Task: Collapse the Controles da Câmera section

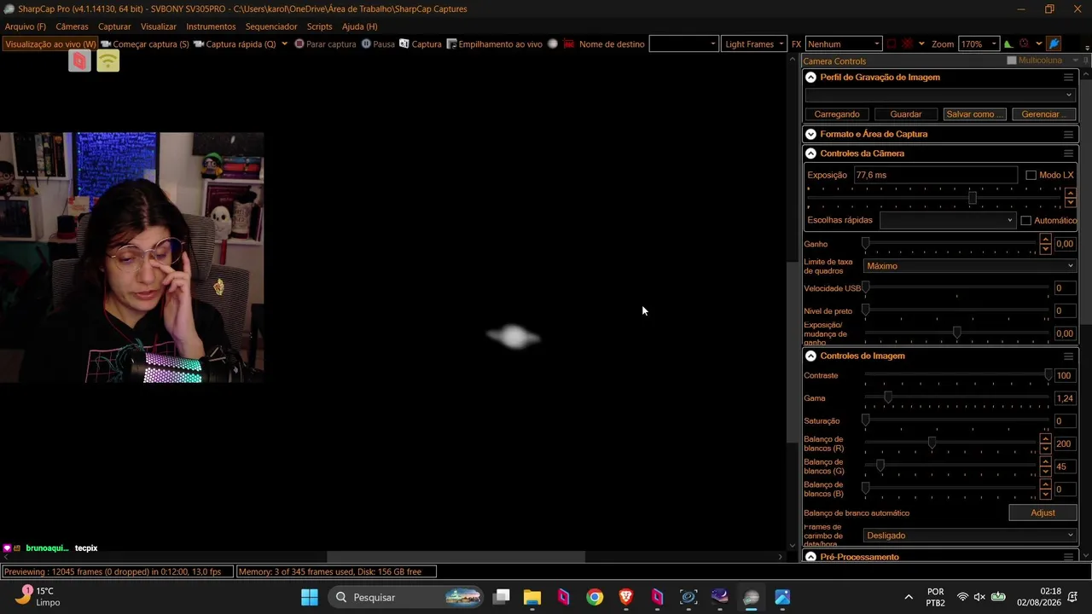Action: [x=810, y=153]
